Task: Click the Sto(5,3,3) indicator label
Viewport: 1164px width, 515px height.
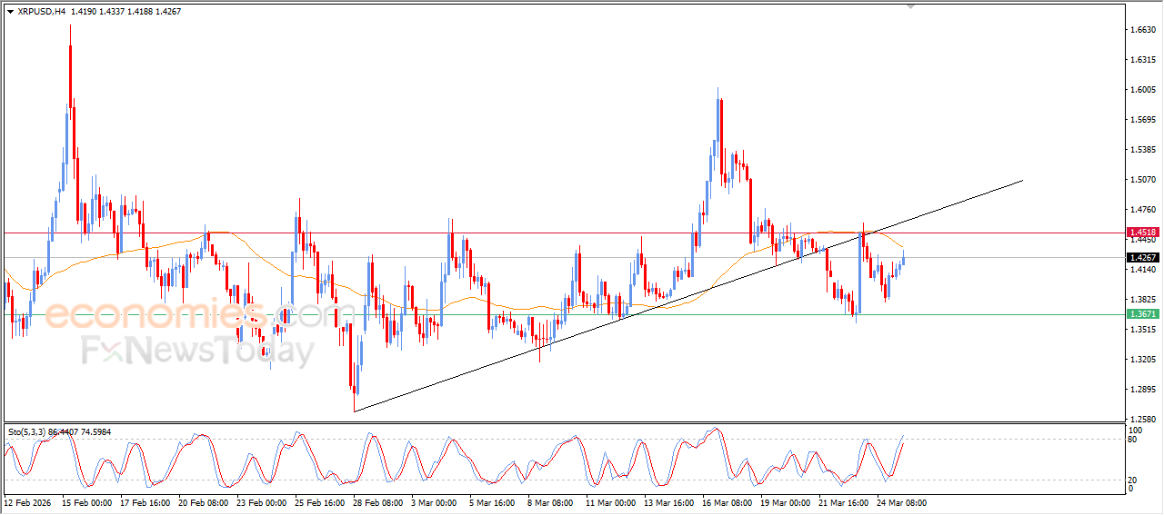Action: pos(29,432)
